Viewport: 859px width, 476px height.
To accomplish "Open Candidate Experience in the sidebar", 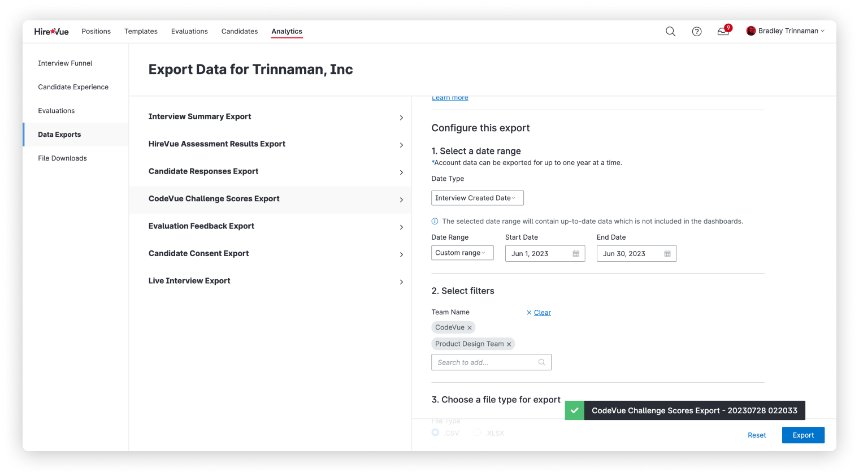I will click(x=76, y=87).
